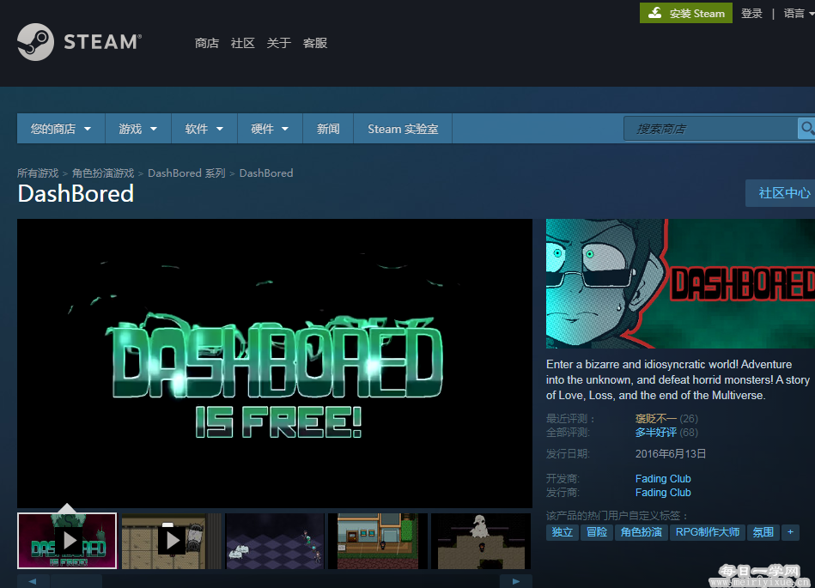
Task: Expand the 您的商店 dropdown
Action: click(x=61, y=128)
